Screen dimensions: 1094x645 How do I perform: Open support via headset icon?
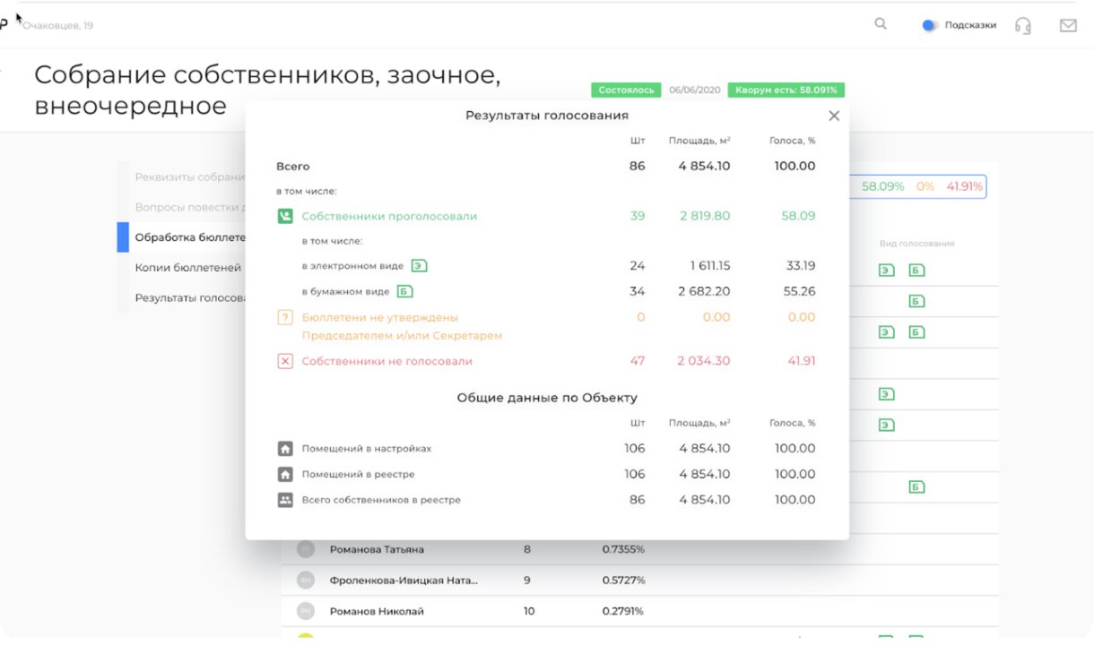[1022, 25]
